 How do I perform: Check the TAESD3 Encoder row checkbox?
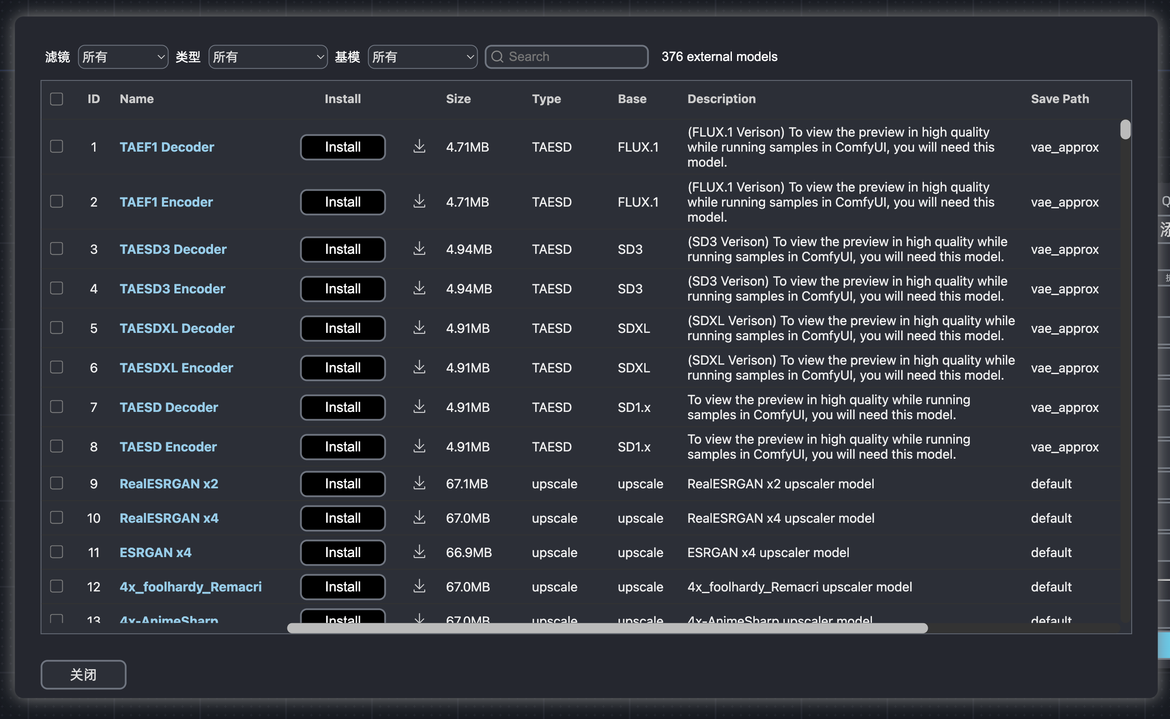click(x=57, y=288)
